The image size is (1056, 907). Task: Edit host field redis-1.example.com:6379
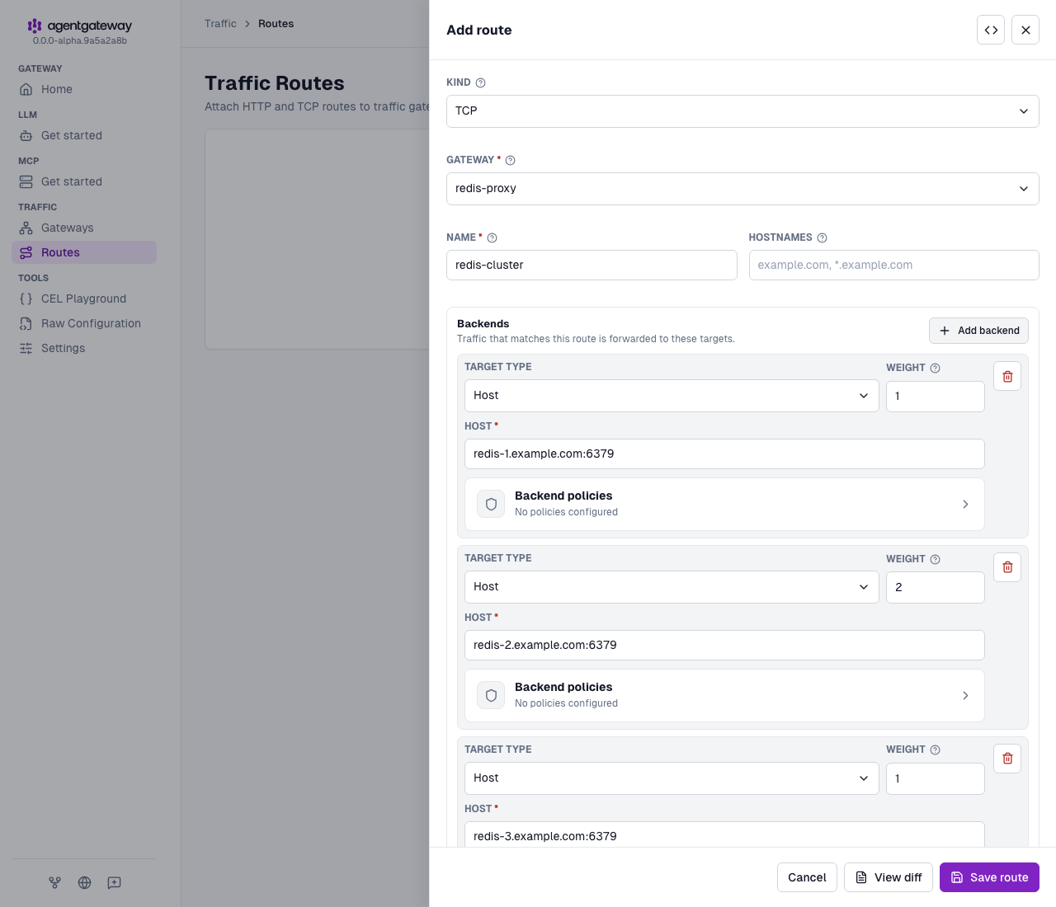(724, 453)
